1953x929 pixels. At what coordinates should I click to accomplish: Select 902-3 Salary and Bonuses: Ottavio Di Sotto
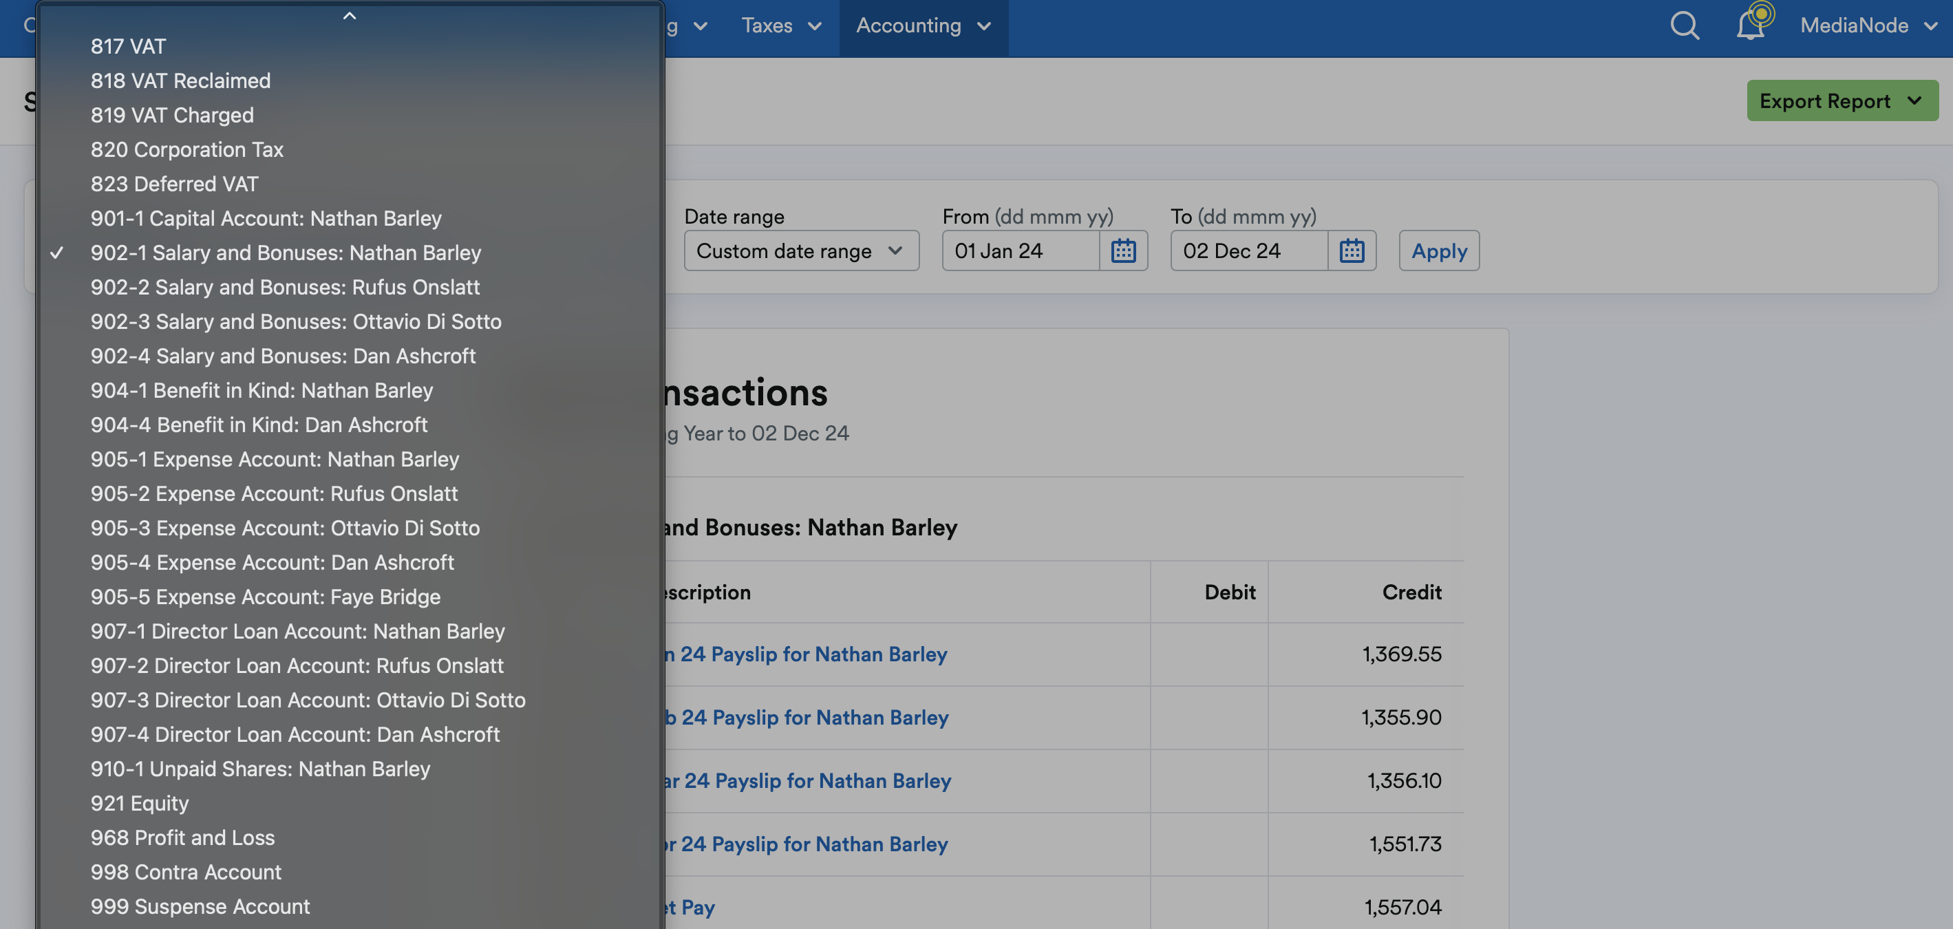pyautogui.click(x=350, y=321)
